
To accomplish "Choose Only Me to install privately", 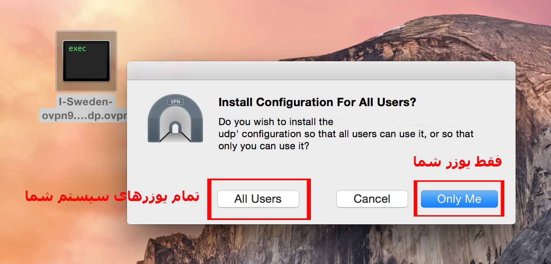I will pyautogui.click(x=459, y=199).
